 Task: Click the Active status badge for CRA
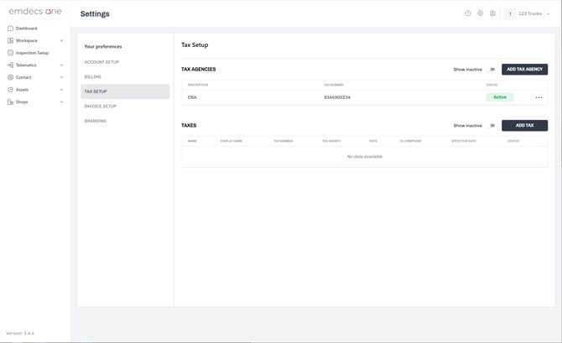(x=500, y=97)
